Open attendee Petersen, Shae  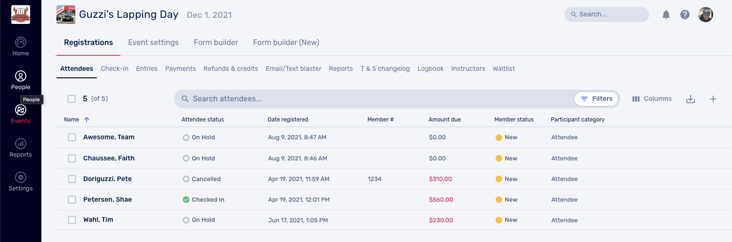107,200
